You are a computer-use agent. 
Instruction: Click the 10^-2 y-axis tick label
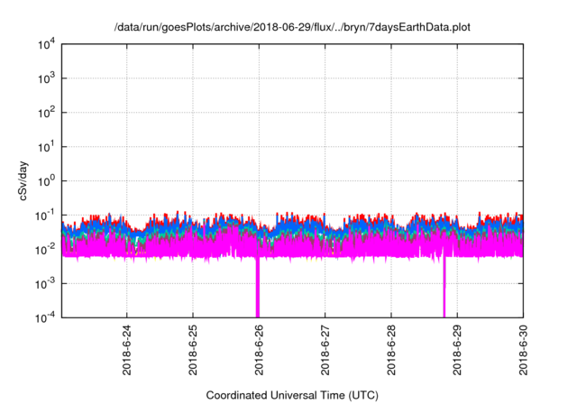coord(44,250)
